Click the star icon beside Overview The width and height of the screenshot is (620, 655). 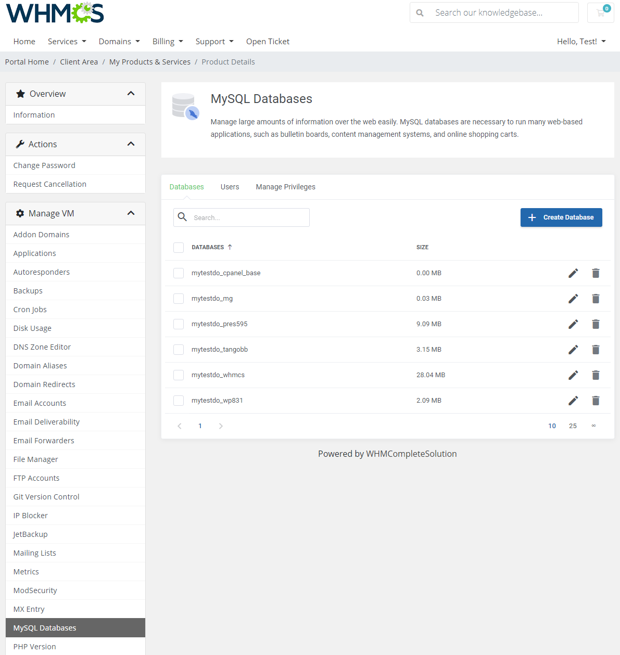[x=20, y=94]
